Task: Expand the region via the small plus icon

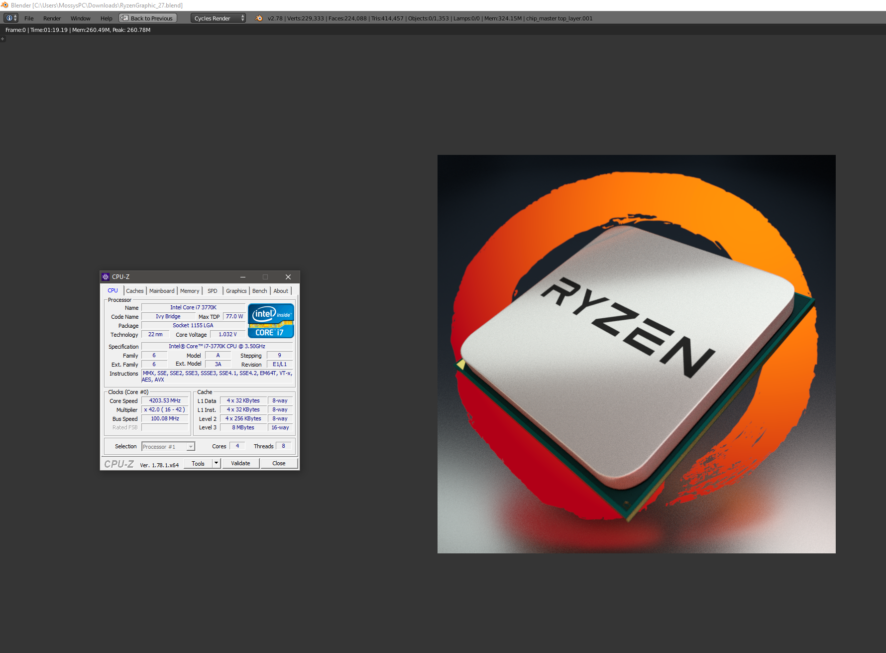Action: pyautogui.click(x=2, y=39)
